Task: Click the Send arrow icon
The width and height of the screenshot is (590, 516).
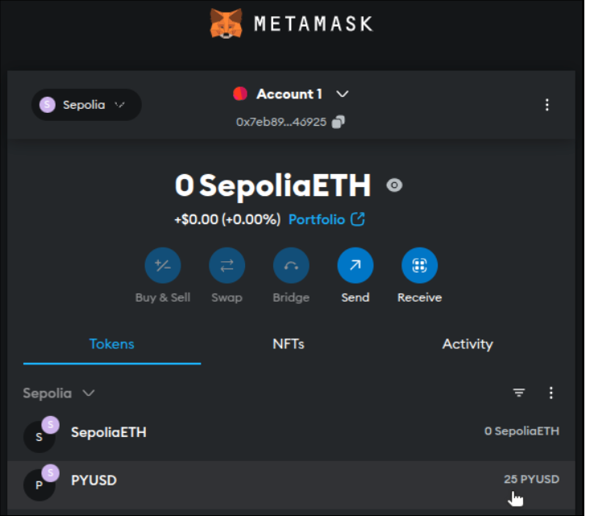Action: 355,265
